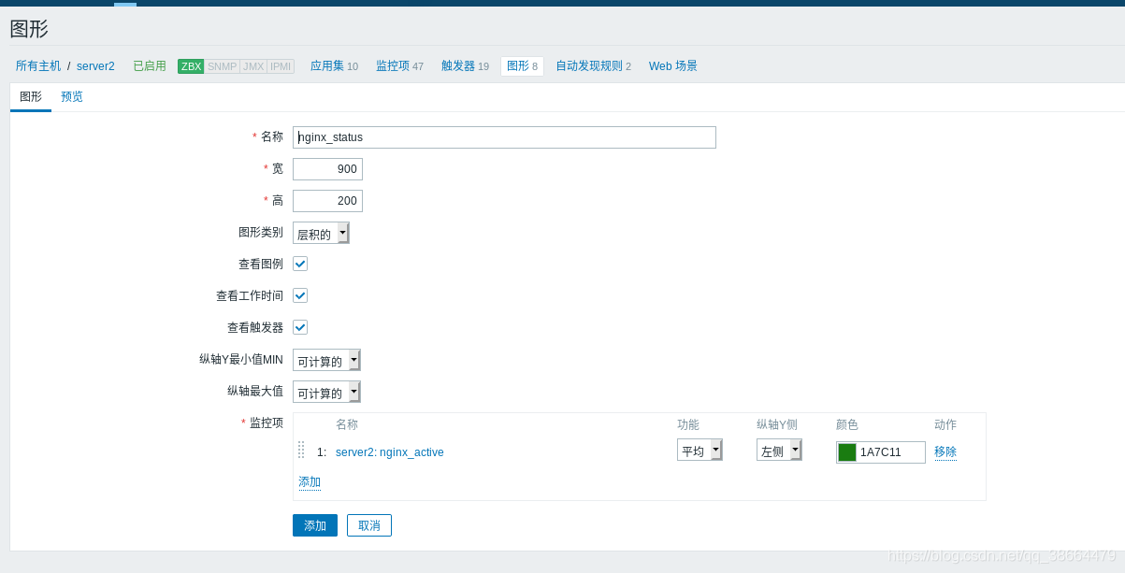
Task: Focus the 名称 field containing nginx_status
Action: click(x=504, y=137)
